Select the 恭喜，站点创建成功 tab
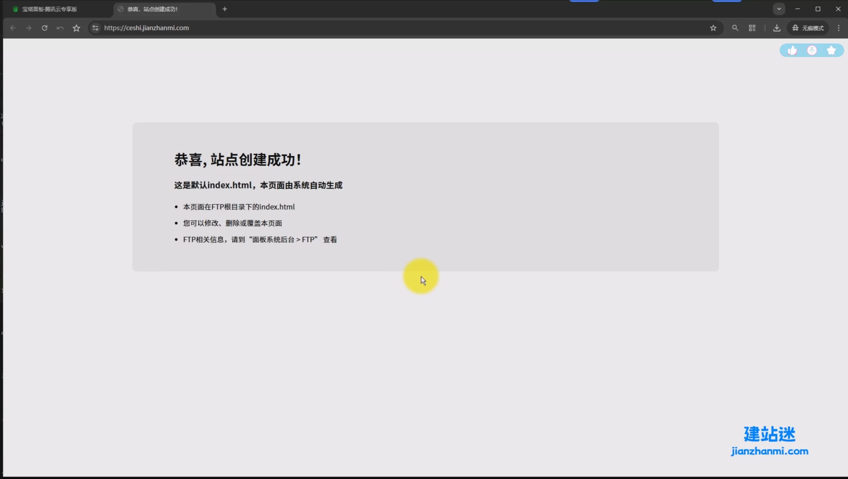The image size is (848, 479). tap(152, 9)
